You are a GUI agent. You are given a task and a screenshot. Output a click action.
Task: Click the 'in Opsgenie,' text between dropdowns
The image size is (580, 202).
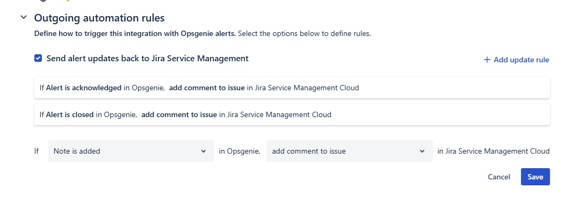[x=240, y=151]
